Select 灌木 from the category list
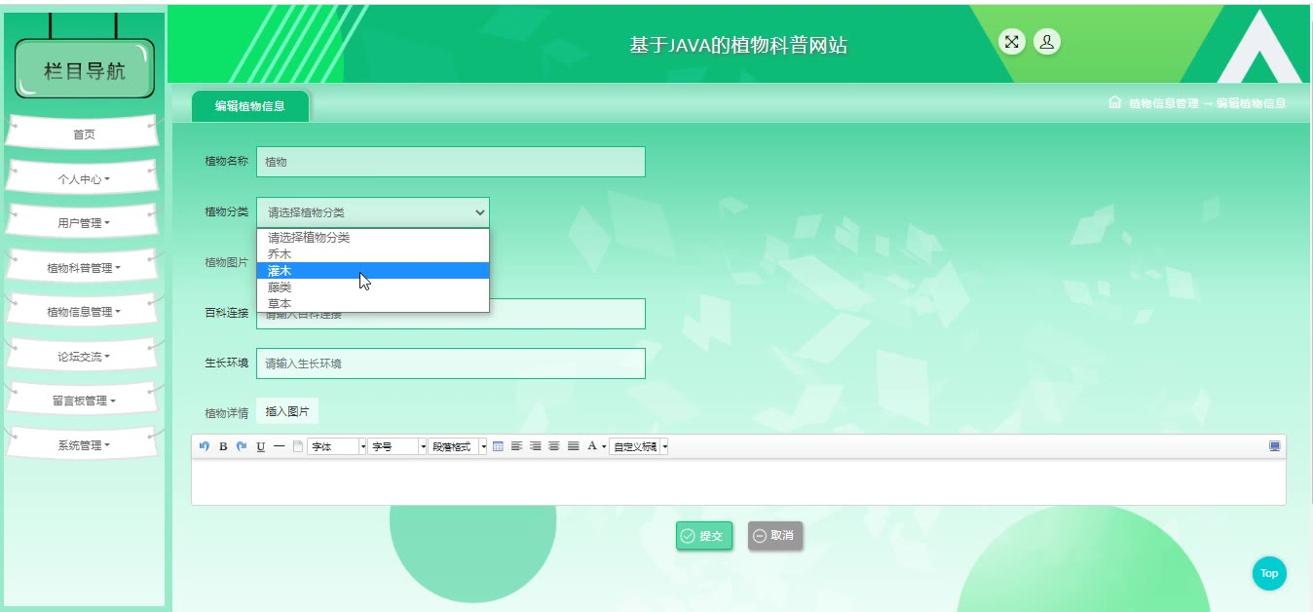1313x612 pixels. click(373, 270)
